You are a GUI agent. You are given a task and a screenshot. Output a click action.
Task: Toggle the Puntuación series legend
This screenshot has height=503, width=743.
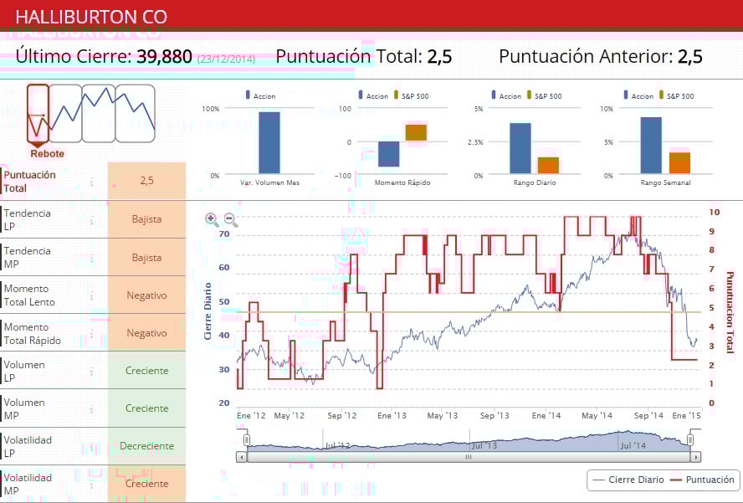(x=702, y=480)
